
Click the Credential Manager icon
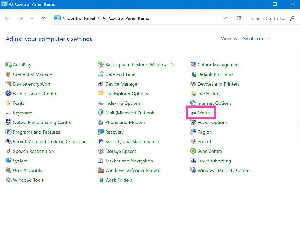(9, 74)
